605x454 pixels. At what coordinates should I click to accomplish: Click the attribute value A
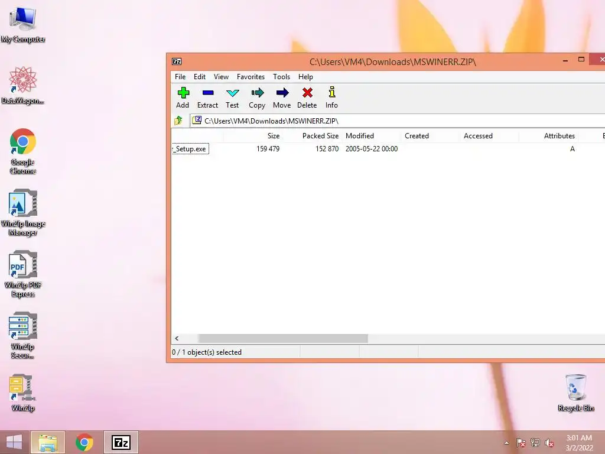click(x=573, y=149)
